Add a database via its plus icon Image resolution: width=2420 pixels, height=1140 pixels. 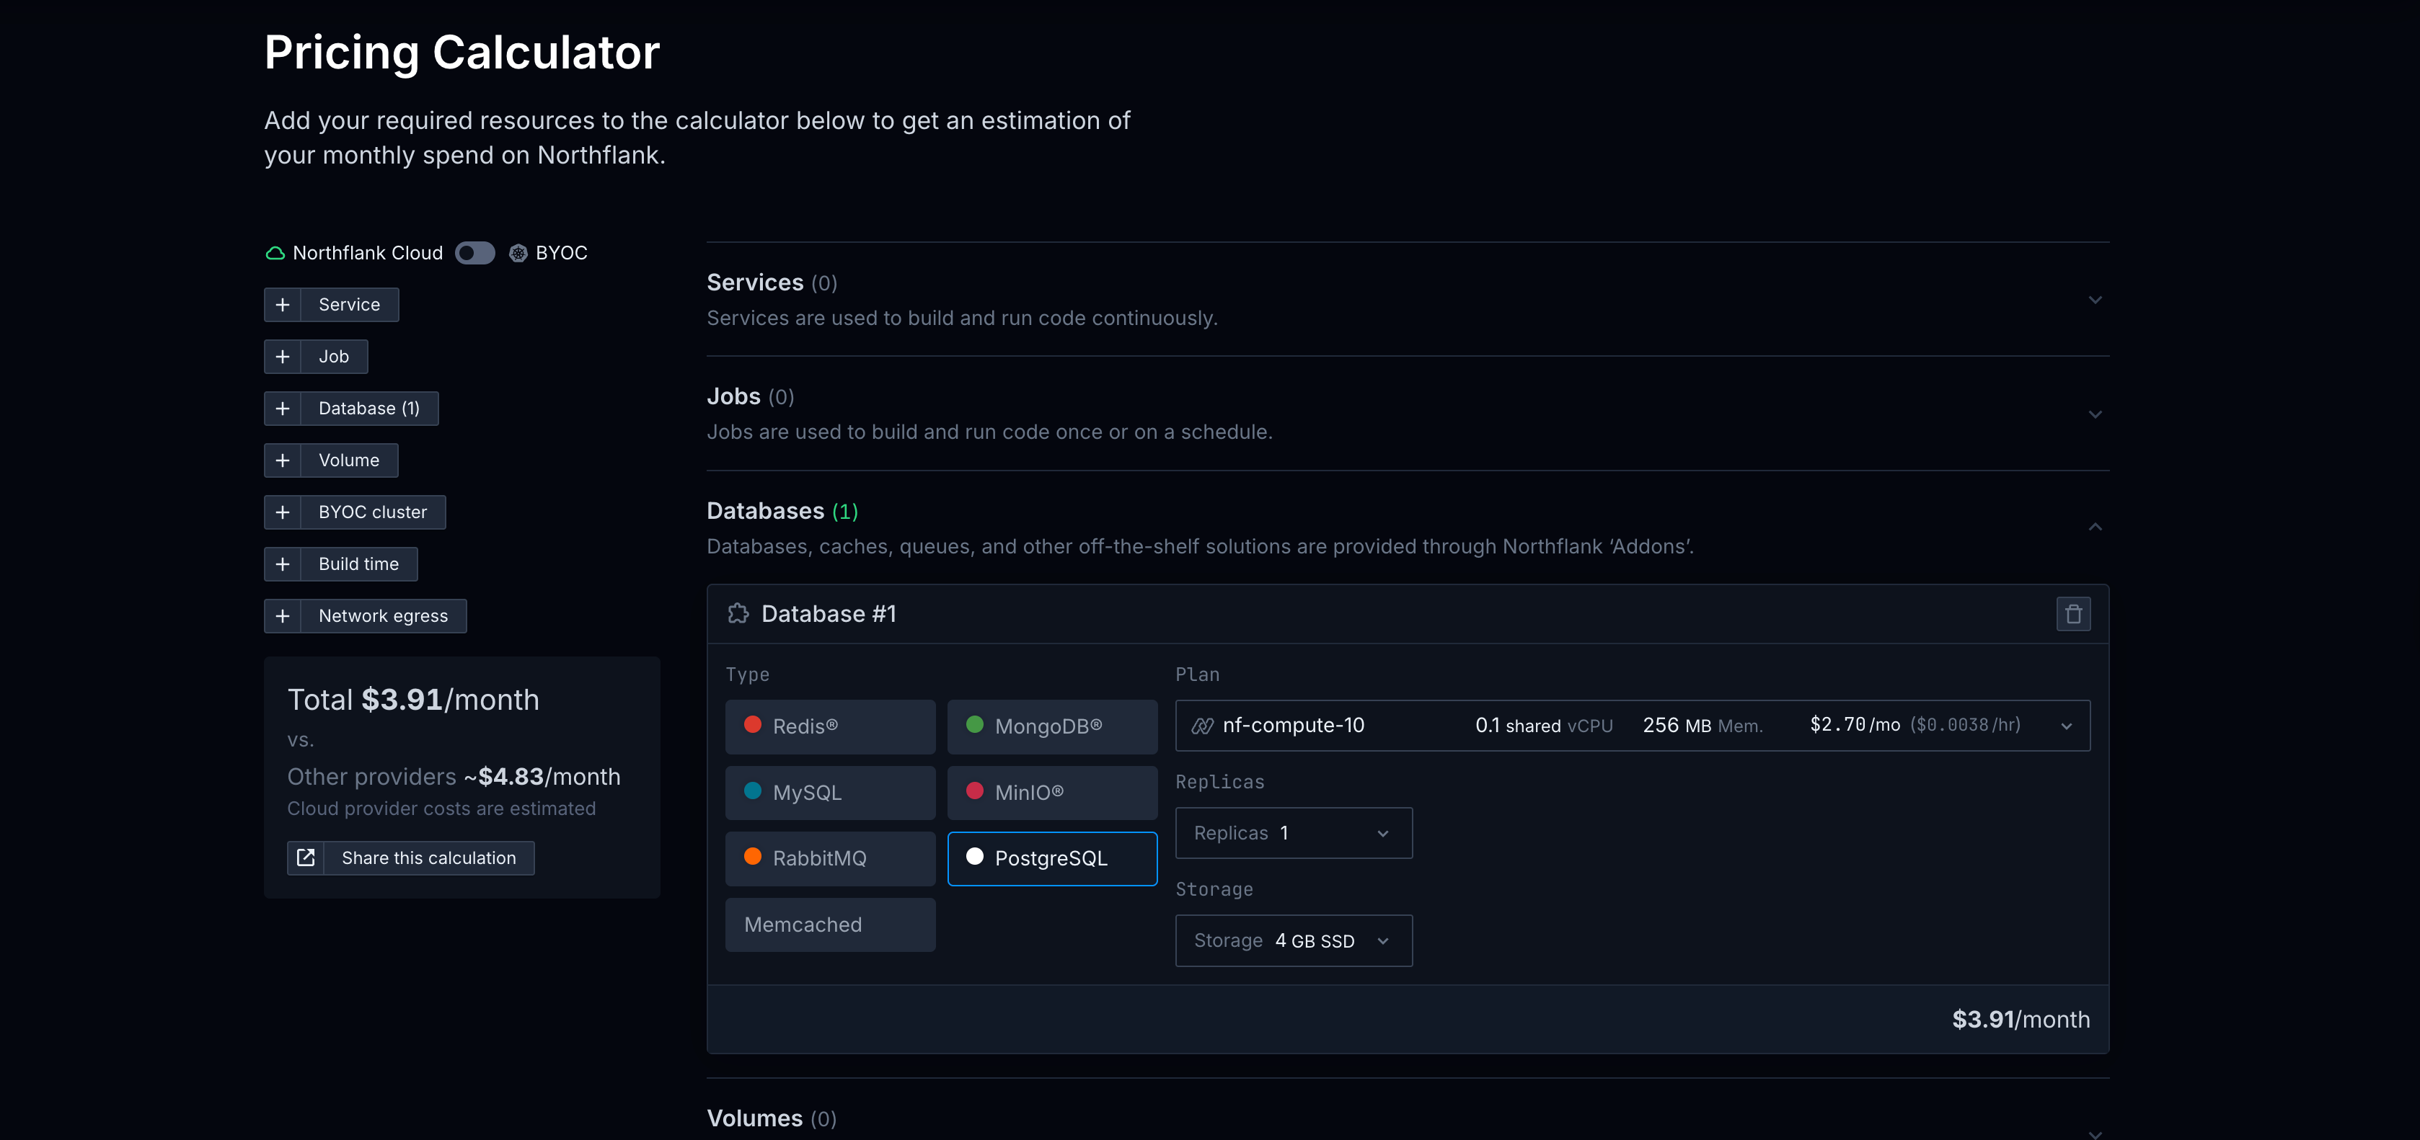point(283,409)
